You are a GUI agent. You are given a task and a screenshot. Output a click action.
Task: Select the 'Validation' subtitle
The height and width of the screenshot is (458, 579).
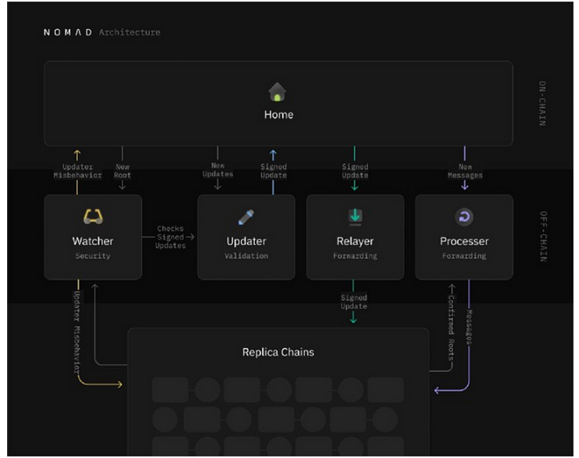[x=246, y=256]
